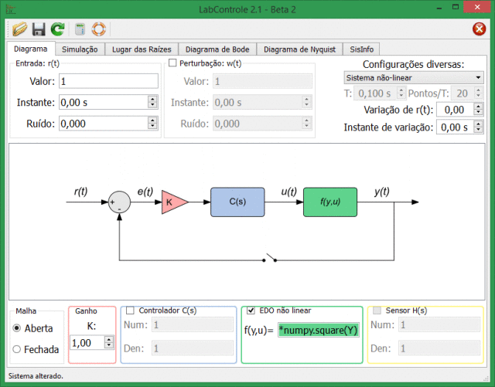This screenshot has height=387, width=495.
Task: Click the r(t) input label in diagram
Action: pyautogui.click(x=80, y=191)
